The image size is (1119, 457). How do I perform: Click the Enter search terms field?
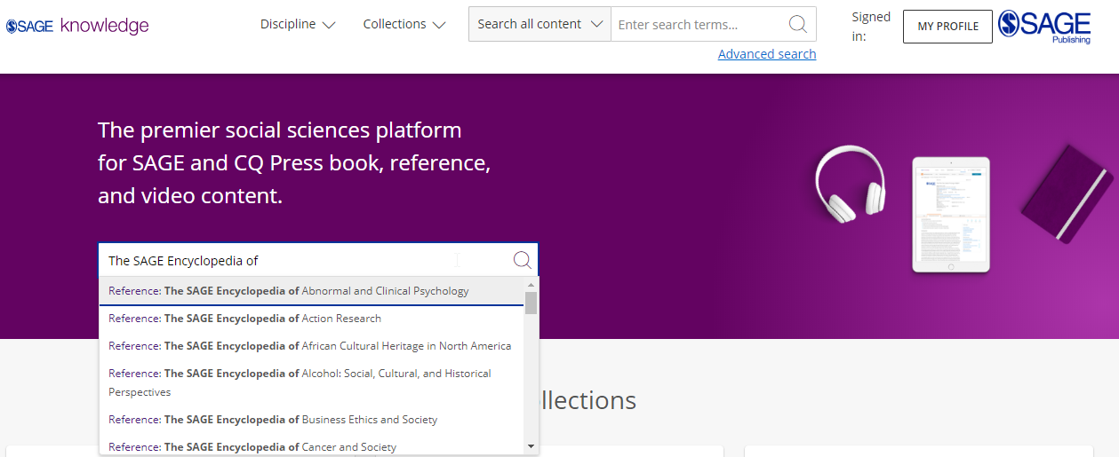pyautogui.click(x=699, y=24)
